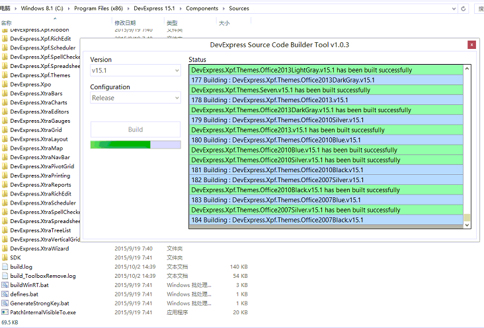Click the SDK folder icon
This screenshot has height=328, width=484.
[5, 257]
